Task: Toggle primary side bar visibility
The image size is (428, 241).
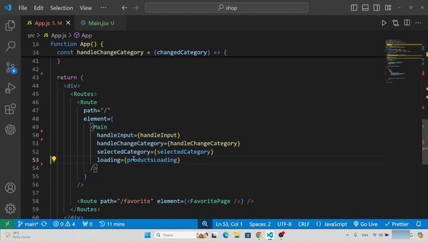Action: click(x=354, y=7)
